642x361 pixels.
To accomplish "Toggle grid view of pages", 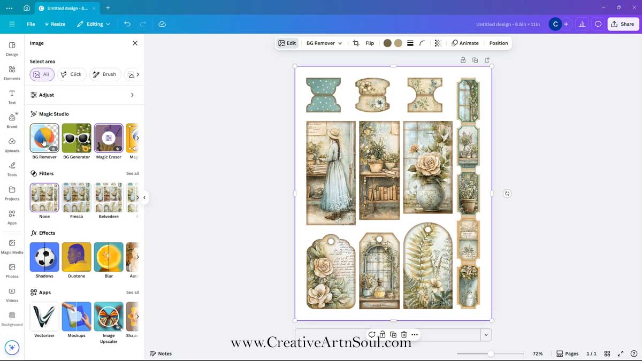I will (607, 354).
